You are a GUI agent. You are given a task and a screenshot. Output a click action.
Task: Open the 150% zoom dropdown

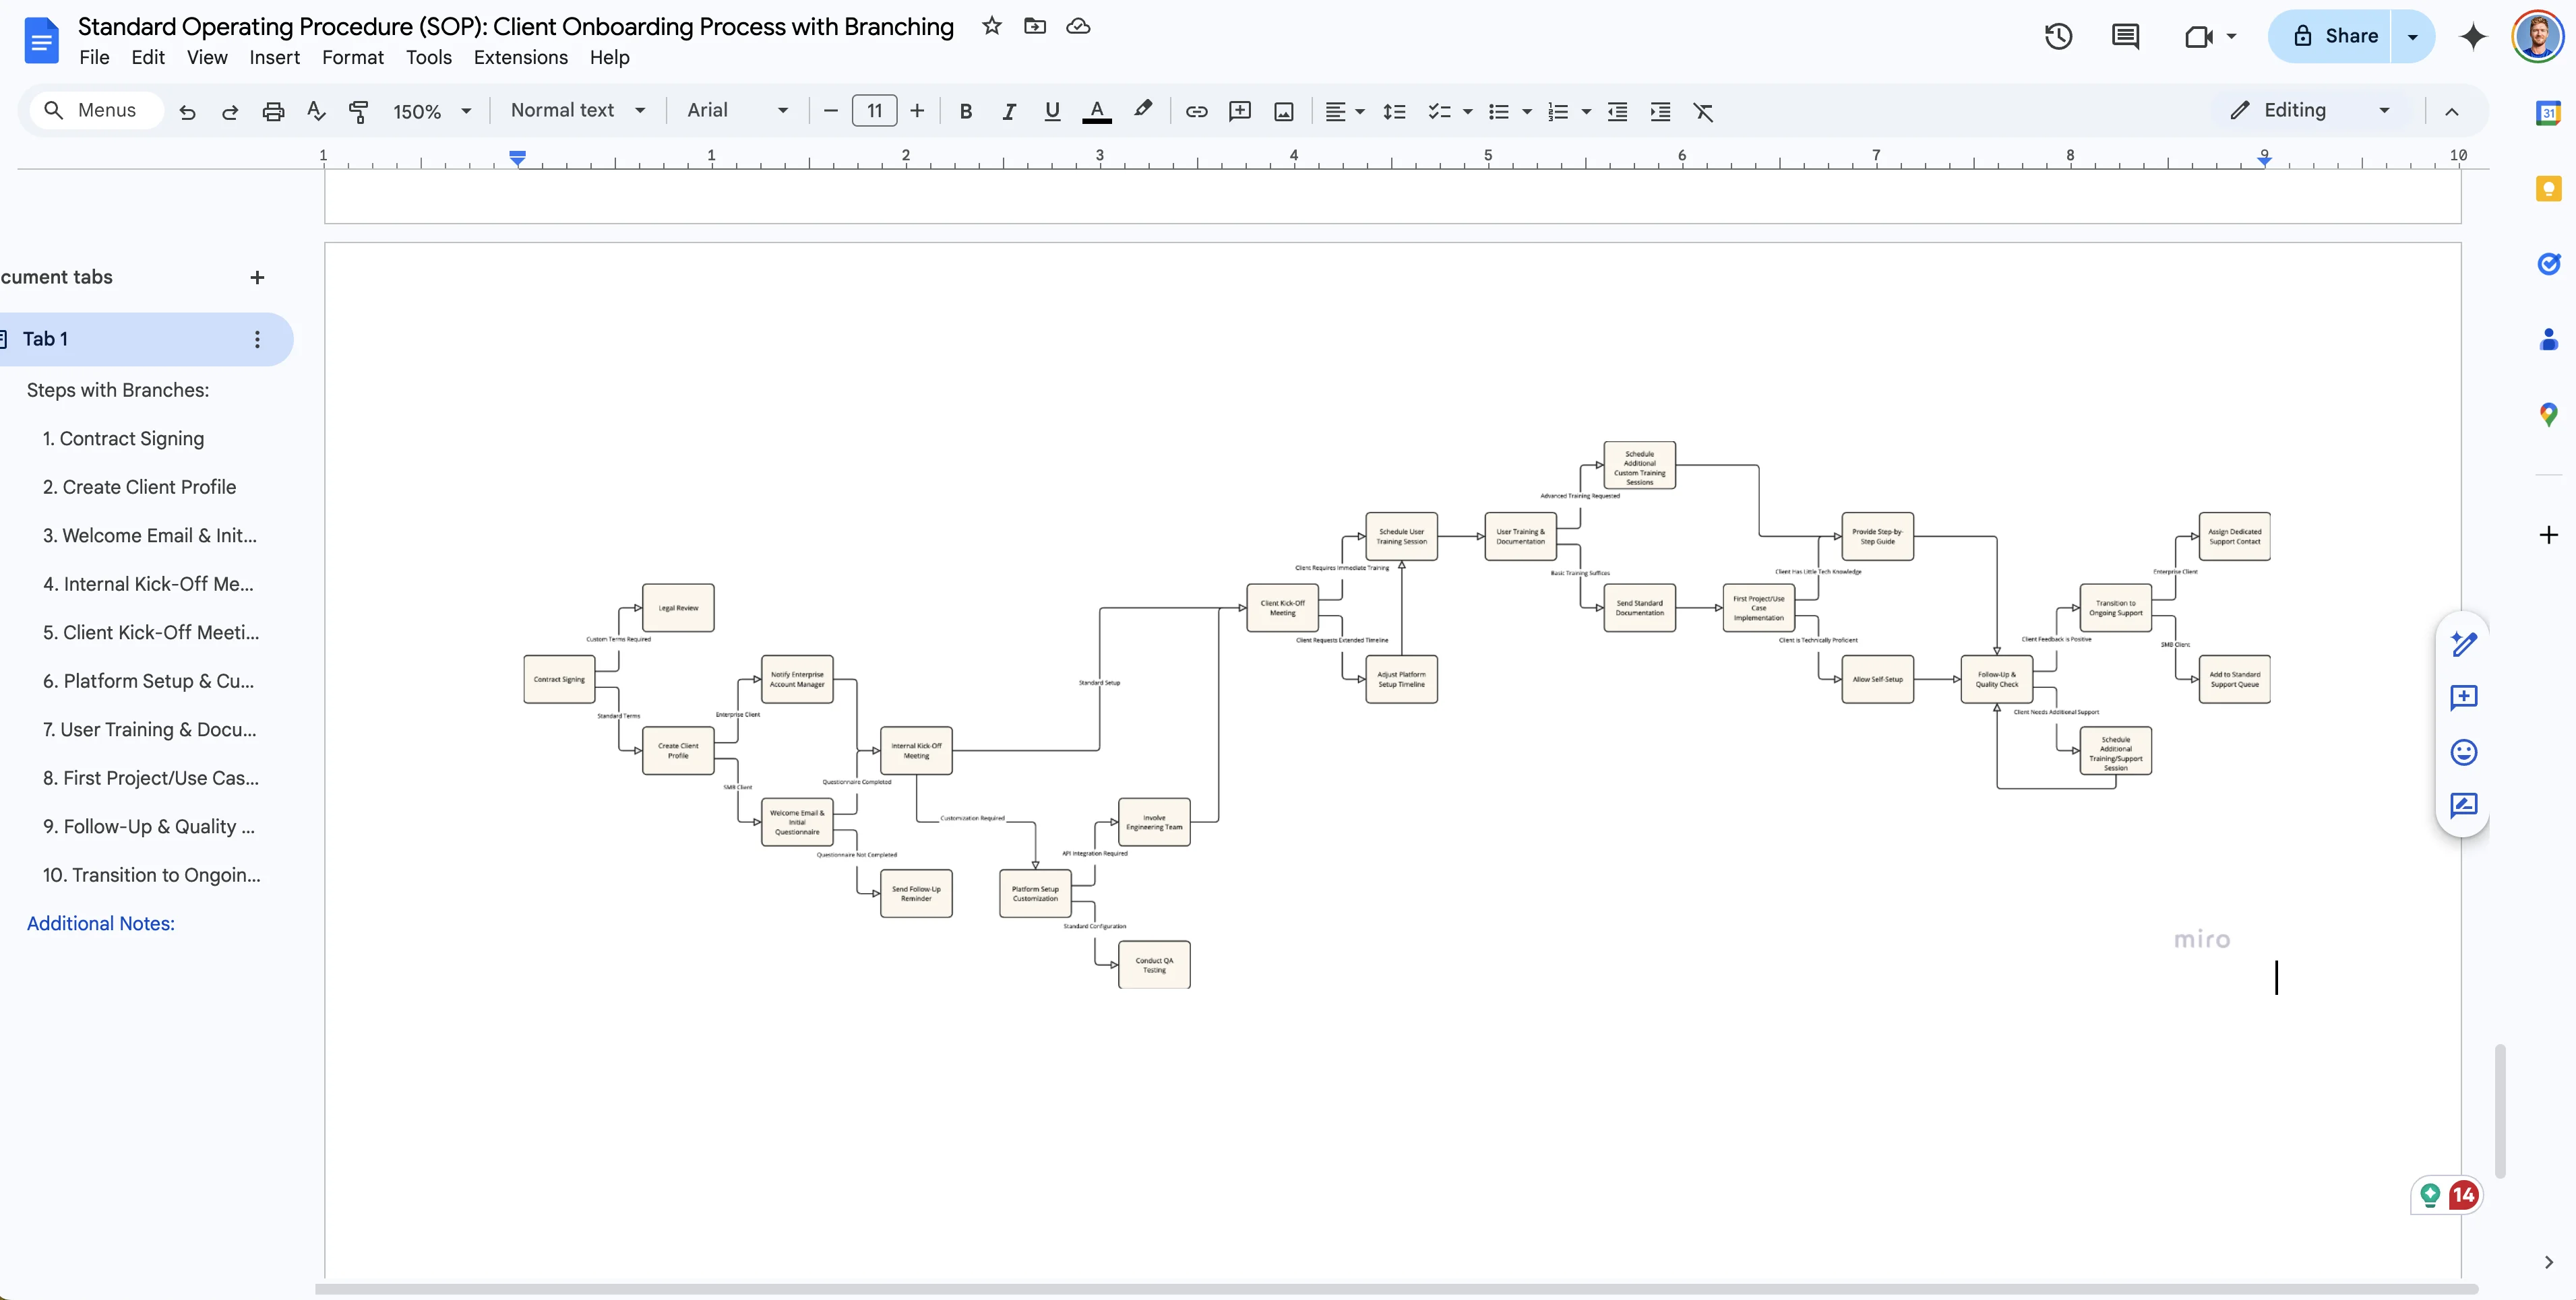432,112
